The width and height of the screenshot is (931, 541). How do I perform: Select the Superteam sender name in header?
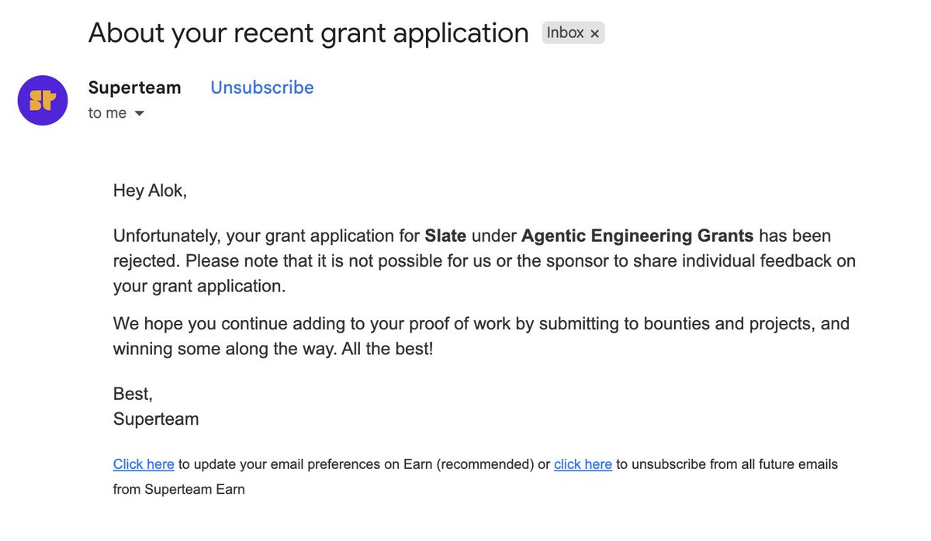click(x=135, y=88)
